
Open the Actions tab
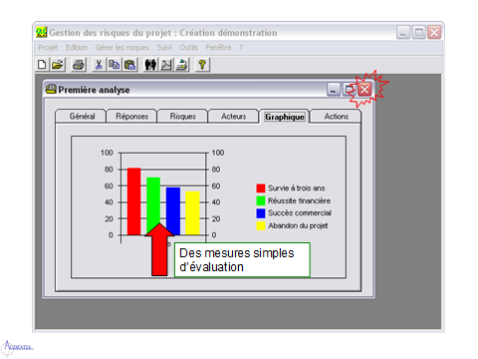336,117
